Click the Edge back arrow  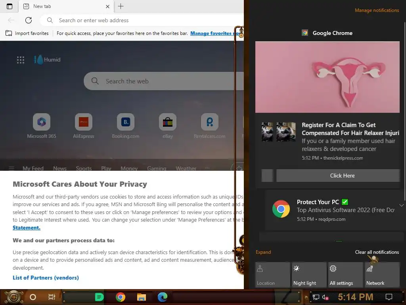point(11,20)
